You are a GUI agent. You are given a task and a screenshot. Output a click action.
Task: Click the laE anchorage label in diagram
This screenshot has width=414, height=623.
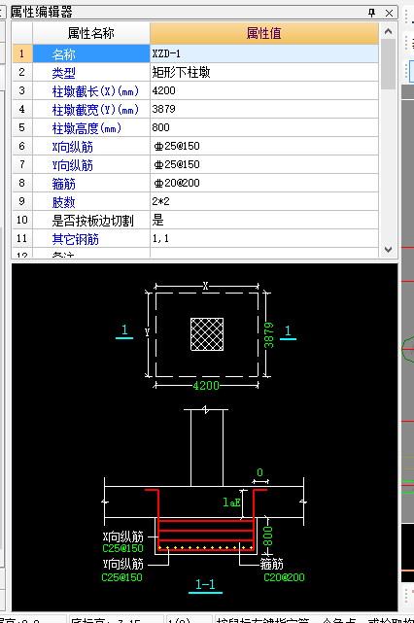(231, 502)
